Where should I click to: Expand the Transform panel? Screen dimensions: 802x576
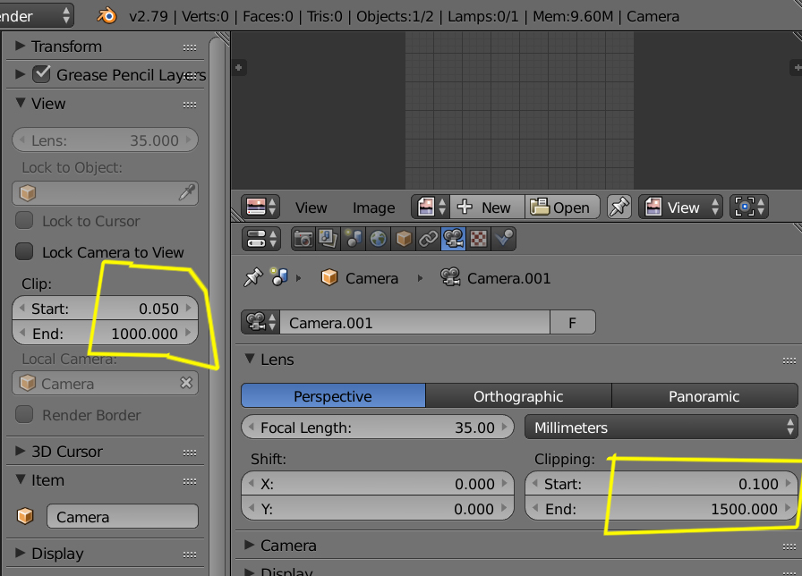click(21, 46)
